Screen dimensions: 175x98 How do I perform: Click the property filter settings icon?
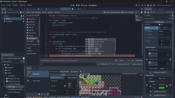(x=173, y=19)
